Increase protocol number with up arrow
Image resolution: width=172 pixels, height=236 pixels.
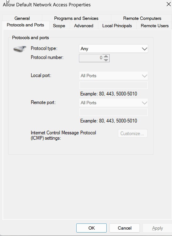tap(106, 57)
